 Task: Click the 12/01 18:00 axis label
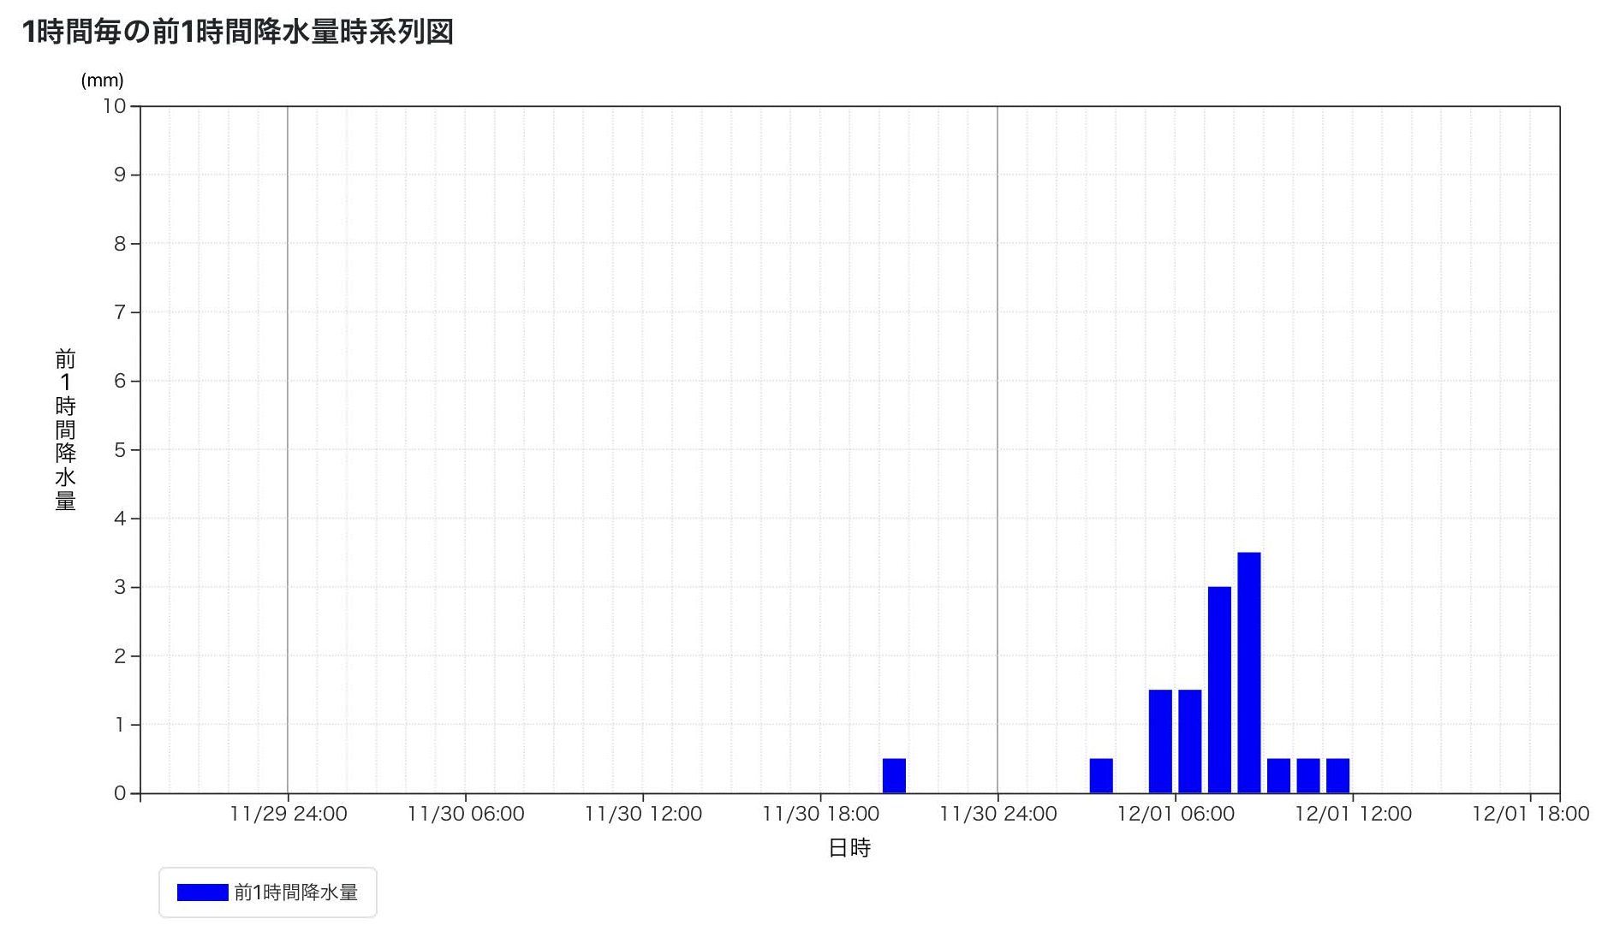pyautogui.click(x=1531, y=814)
